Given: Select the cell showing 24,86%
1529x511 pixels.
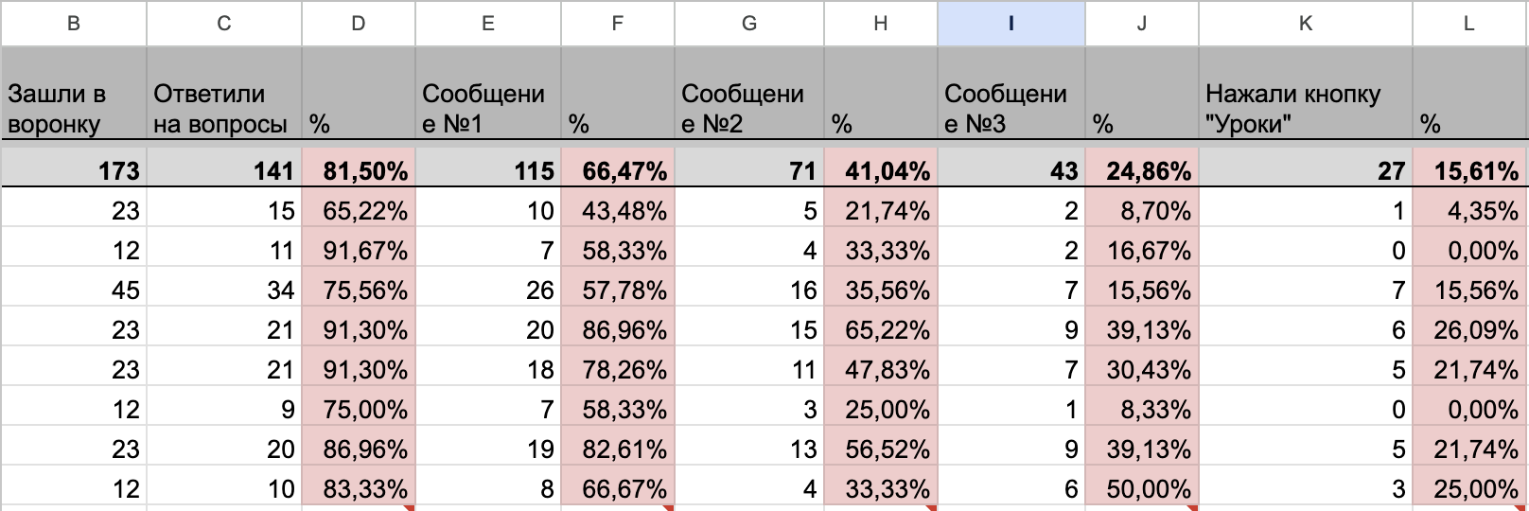Looking at the screenshot, I should coord(1142,170).
